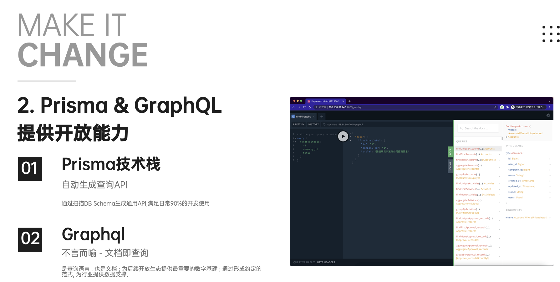Open findManyActivities query in docs
The height and width of the screenshot is (282, 560).
pos(478,195)
